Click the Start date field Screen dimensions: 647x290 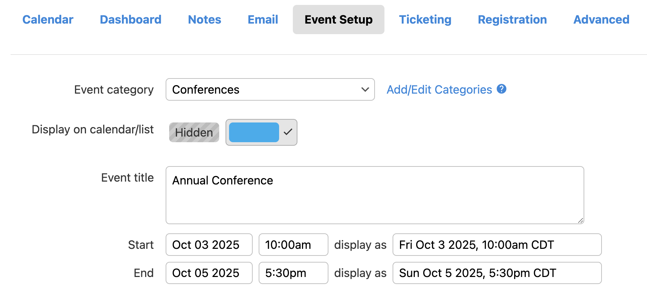209,245
